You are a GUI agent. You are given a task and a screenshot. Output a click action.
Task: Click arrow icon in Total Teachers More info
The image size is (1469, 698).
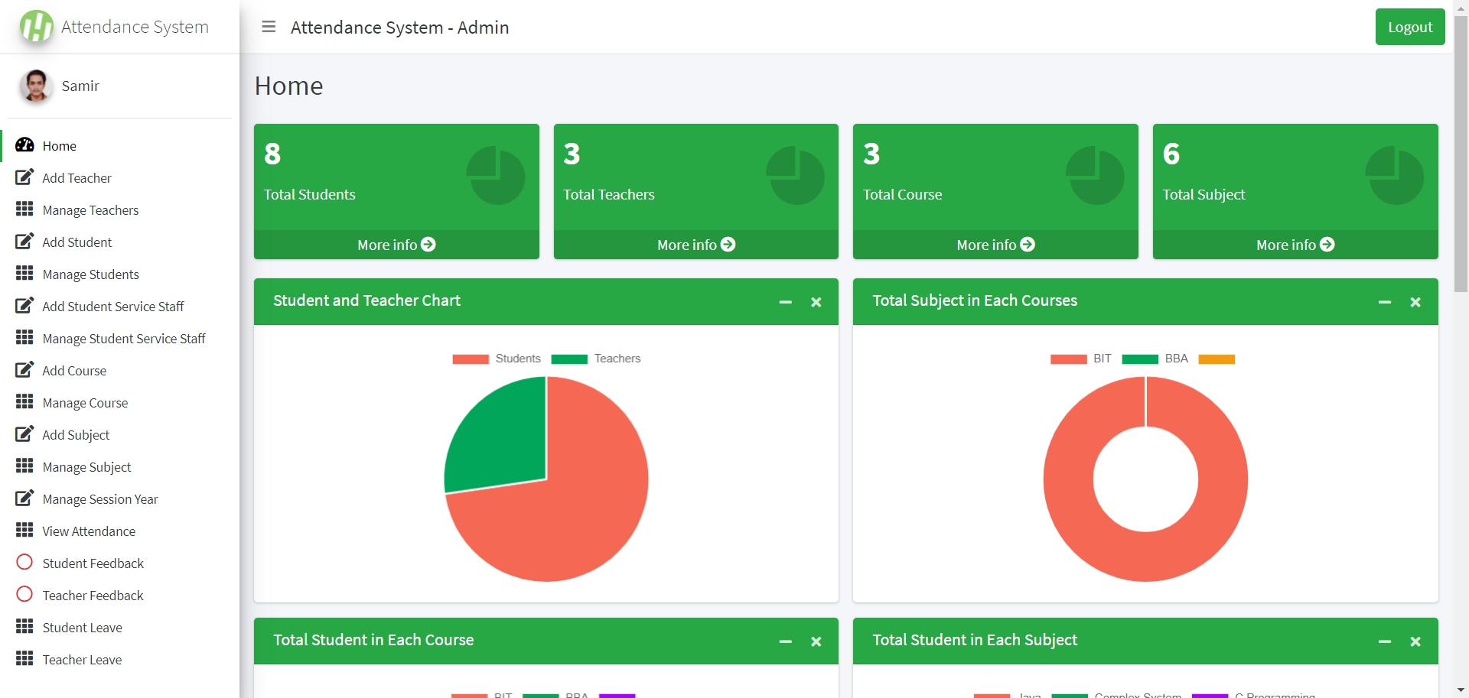pyautogui.click(x=728, y=245)
